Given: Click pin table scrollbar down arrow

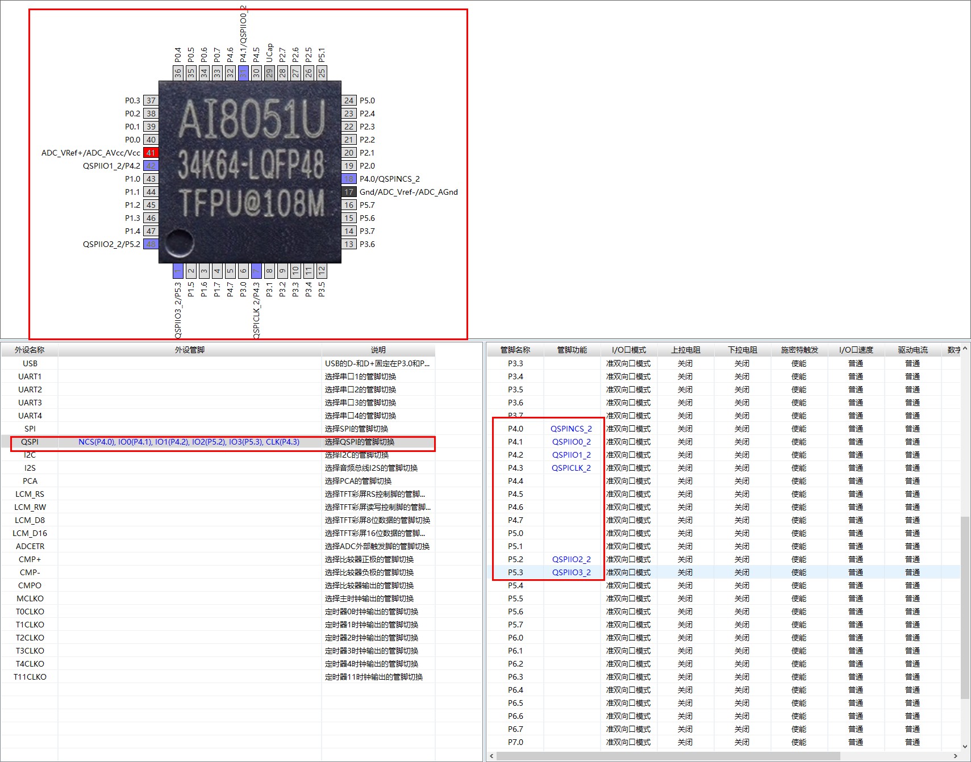Looking at the screenshot, I should tap(965, 747).
